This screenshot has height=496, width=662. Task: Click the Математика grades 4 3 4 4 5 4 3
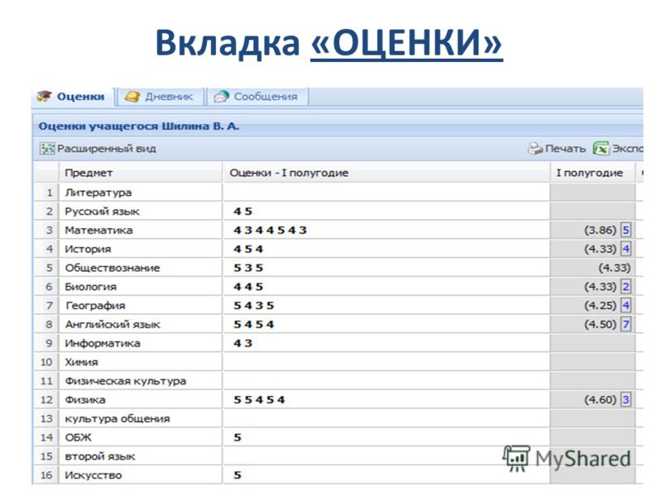(x=271, y=231)
